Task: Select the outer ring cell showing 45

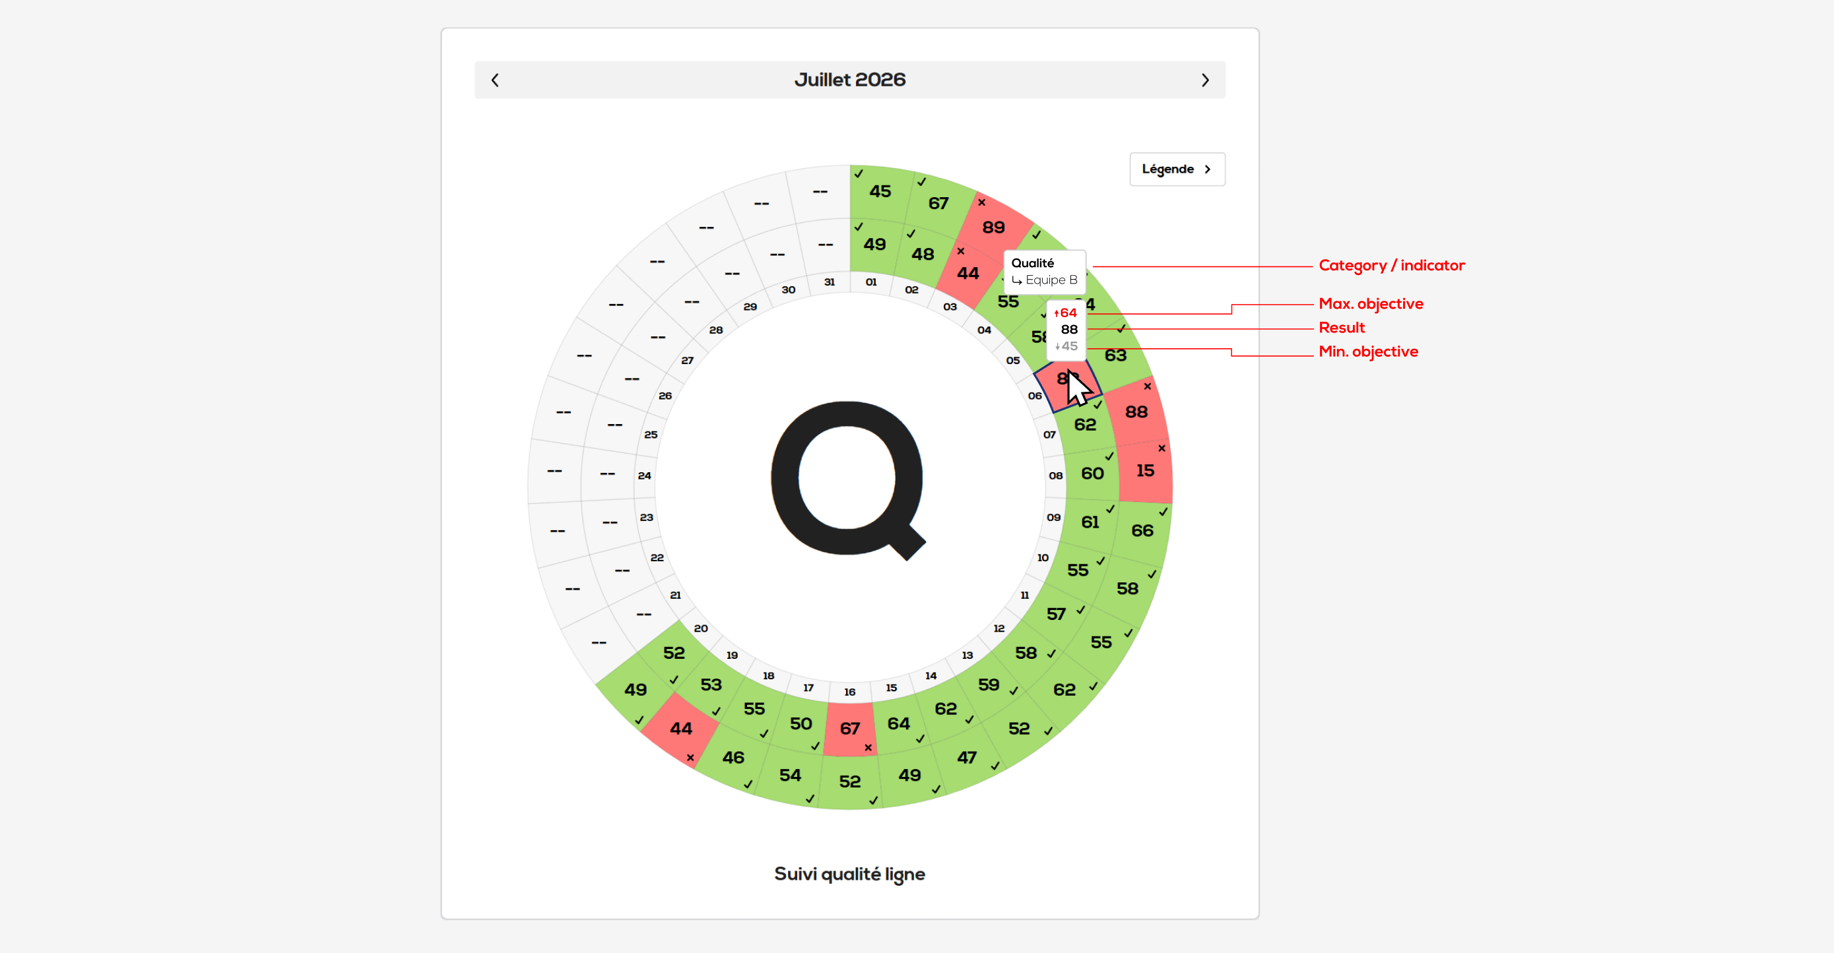Action: [x=880, y=191]
